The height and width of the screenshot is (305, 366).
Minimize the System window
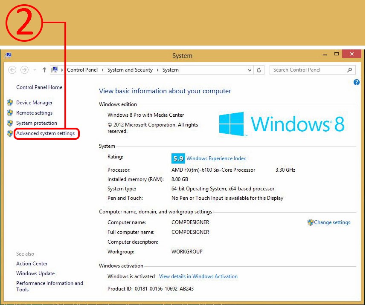click(325, 55)
